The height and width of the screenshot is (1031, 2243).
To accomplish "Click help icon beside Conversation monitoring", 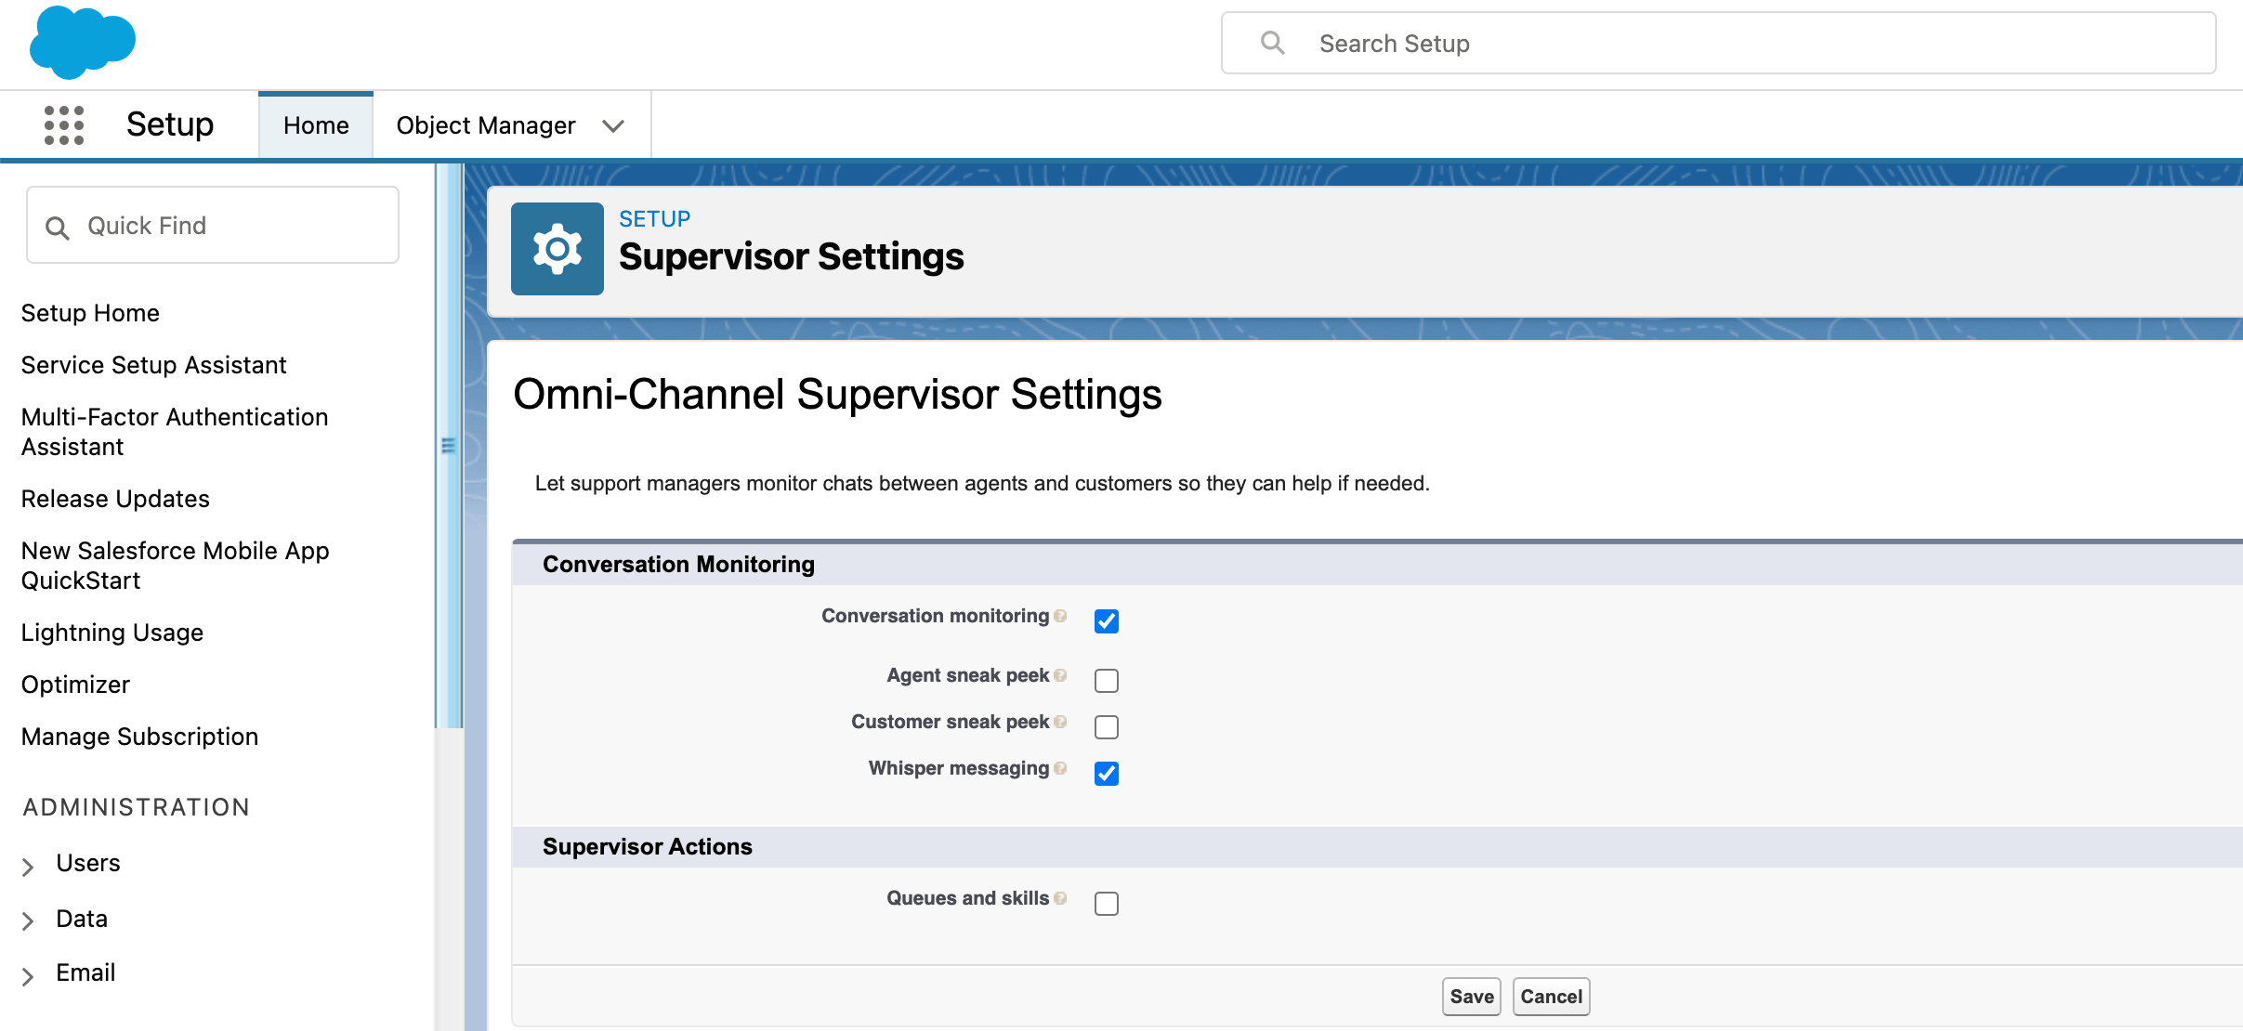I will pos(1060,616).
